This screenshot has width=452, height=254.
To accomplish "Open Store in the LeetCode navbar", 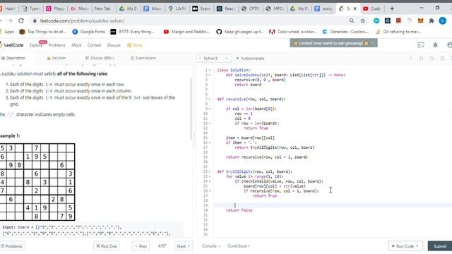I will (135, 45).
